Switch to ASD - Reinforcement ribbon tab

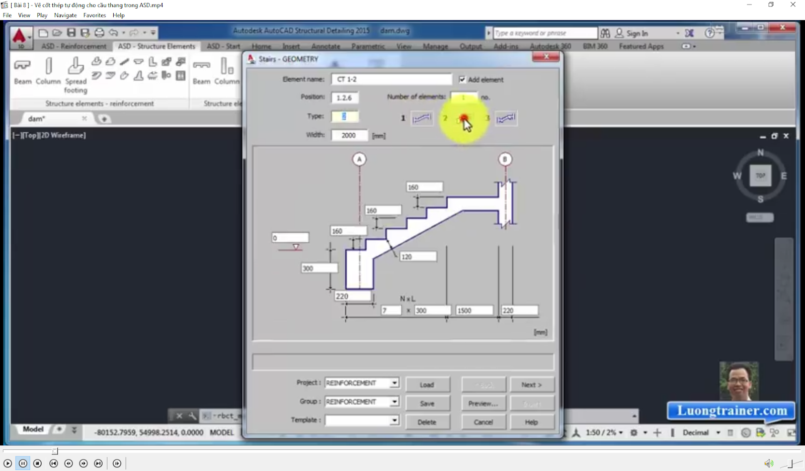coord(74,46)
